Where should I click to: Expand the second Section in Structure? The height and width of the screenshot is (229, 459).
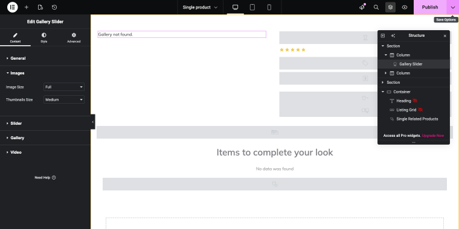tap(382, 83)
